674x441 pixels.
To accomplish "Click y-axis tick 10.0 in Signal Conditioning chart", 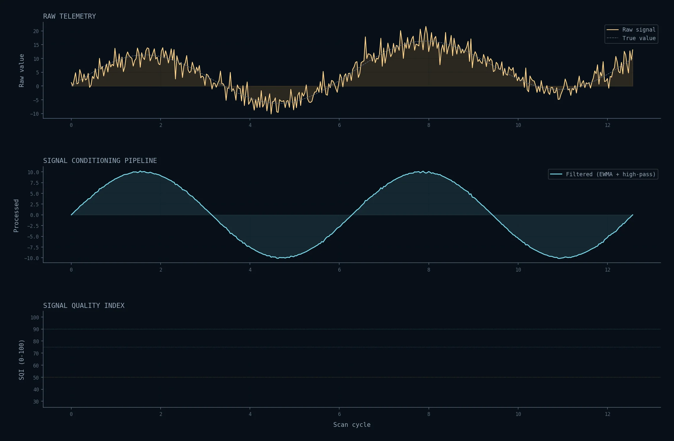I will coord(33,172).
